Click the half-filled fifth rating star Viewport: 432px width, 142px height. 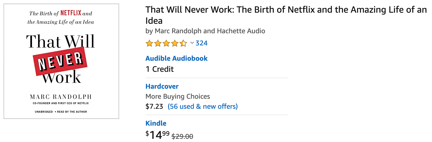click(x=183, y=43)
